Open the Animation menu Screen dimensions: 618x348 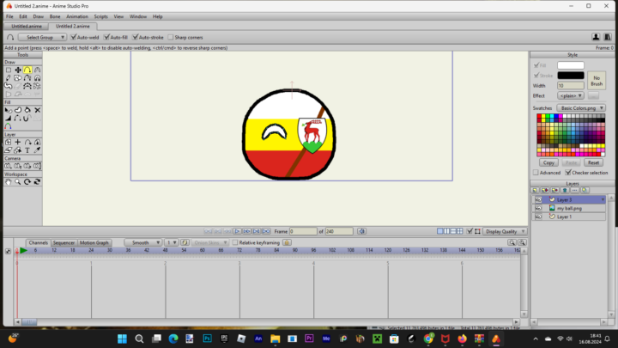pos(76,16)
